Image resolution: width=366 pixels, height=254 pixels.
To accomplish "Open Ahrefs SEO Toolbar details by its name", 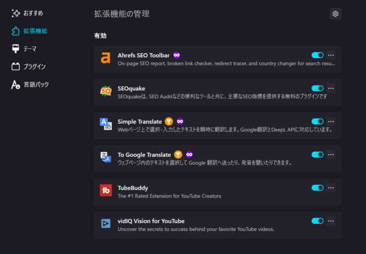I will point(143,55).
